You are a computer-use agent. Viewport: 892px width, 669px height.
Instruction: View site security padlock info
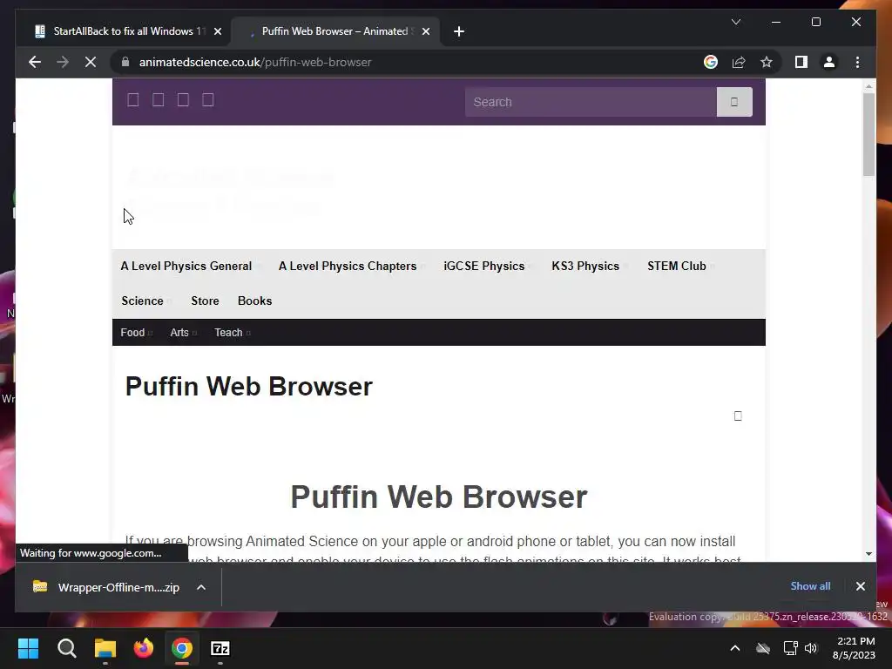coord(125,62)
